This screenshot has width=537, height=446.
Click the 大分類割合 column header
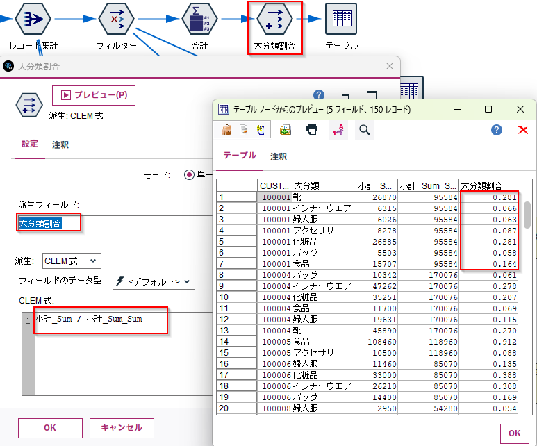[488, 185]
